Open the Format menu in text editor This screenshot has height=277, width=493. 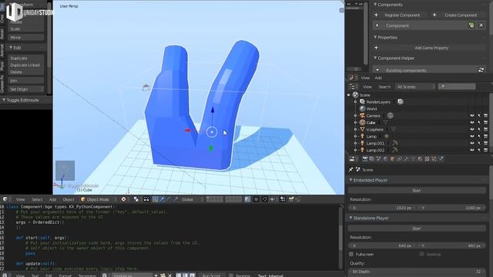[65, 275]
